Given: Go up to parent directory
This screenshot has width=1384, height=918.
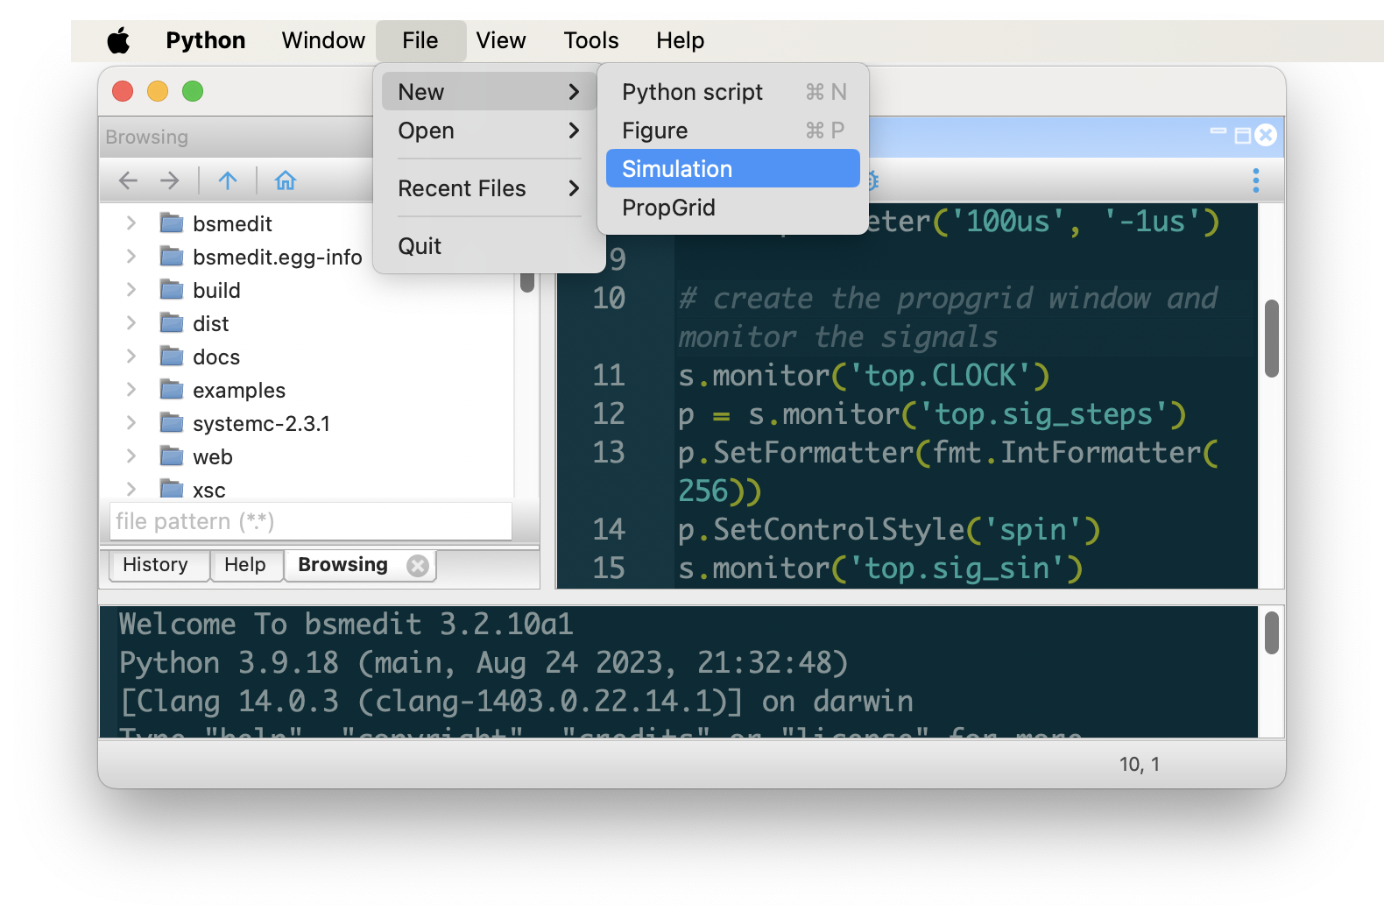Looking at the screenshot, I should click(x=228, y=180).
